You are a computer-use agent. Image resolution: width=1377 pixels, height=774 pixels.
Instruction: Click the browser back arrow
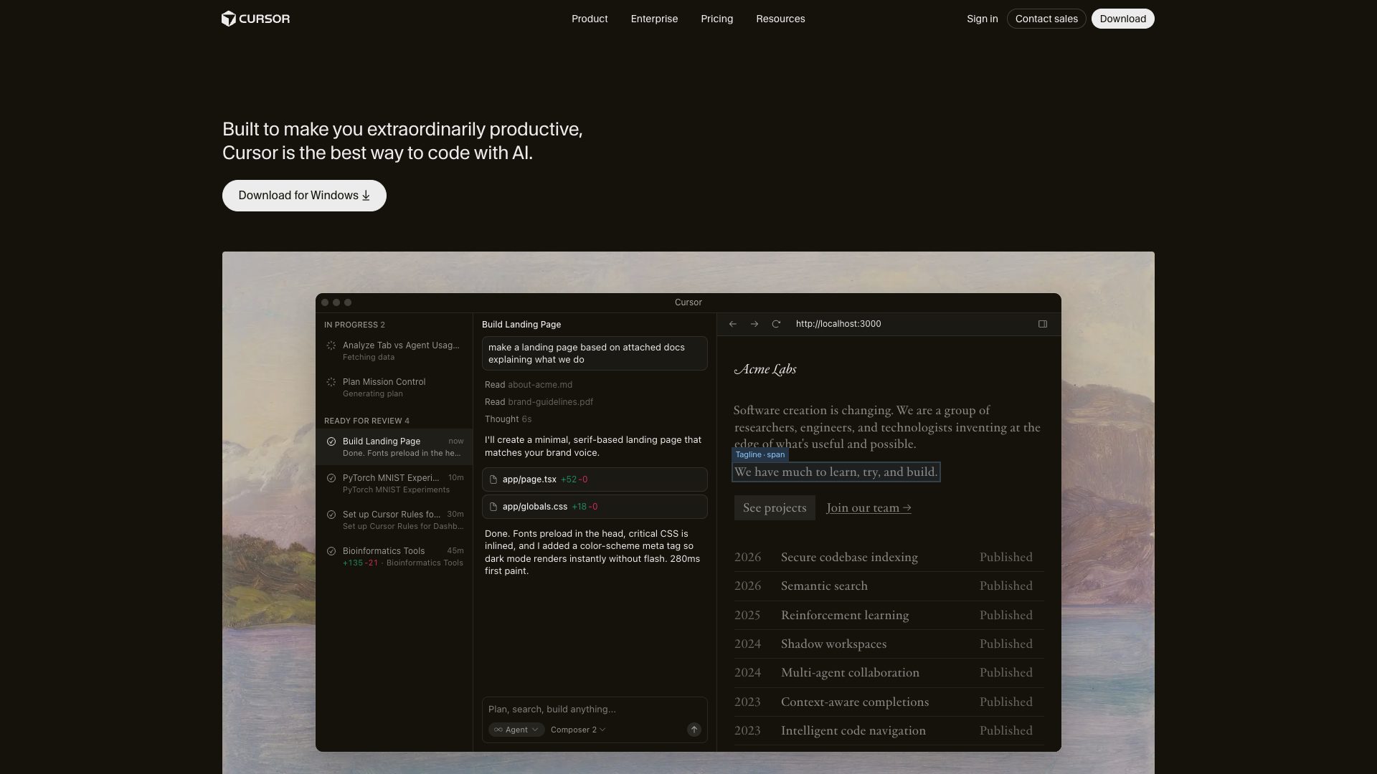(x=732, y=324)
